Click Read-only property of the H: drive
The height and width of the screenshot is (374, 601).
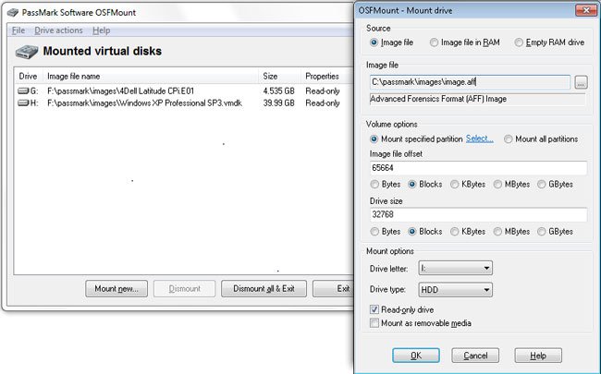pyautogui.click(x=323, y=103)
